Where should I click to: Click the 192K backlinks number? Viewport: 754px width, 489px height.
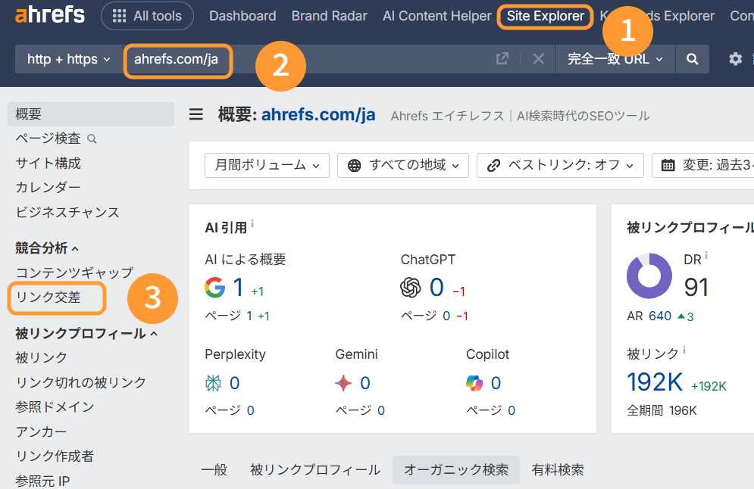point(655,382)
